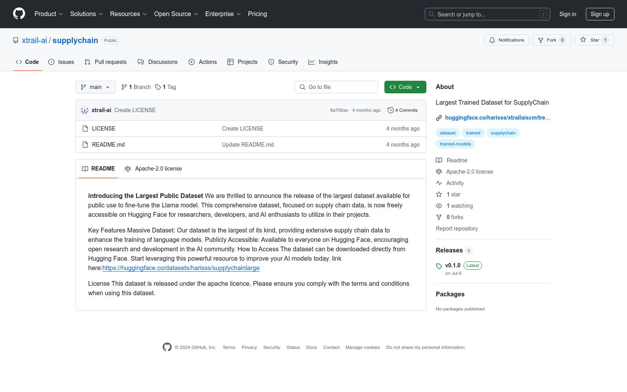Open the Insights tab

point(323,62)
